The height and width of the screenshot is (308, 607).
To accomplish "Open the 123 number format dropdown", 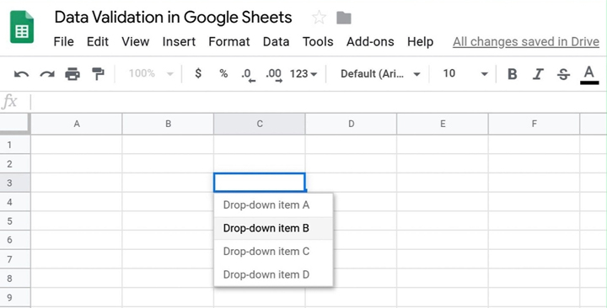I will 303,73.
